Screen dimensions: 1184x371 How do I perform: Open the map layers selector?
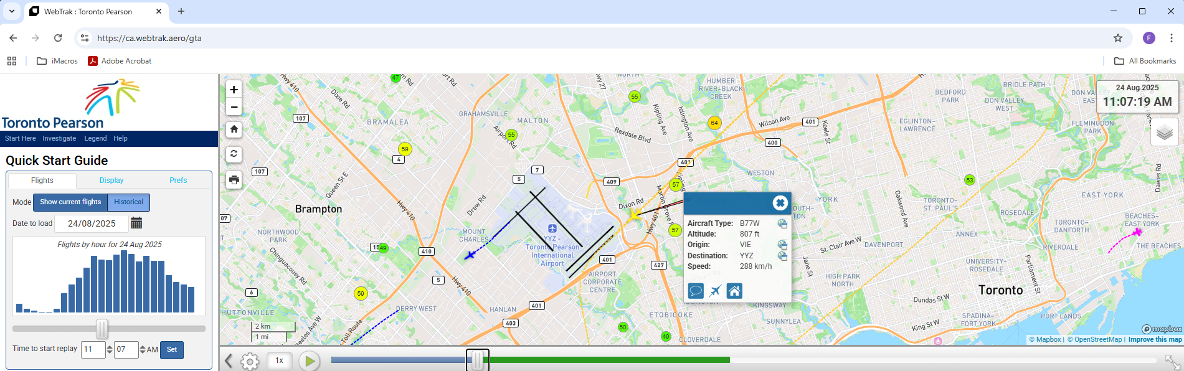[x=1164, y=133]
